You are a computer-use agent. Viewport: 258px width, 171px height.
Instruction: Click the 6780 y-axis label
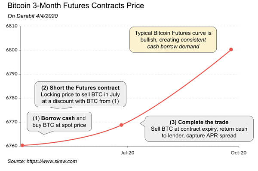12,98
